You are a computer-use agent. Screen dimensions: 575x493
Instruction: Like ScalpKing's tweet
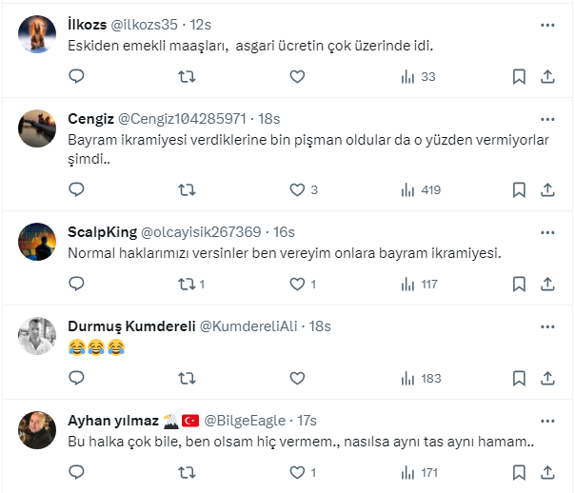297,284
